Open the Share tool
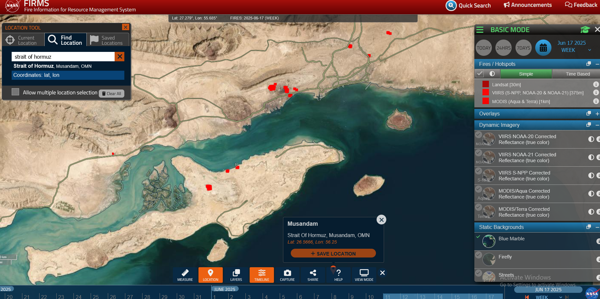600x299 pixels. [x=313, y=275]
